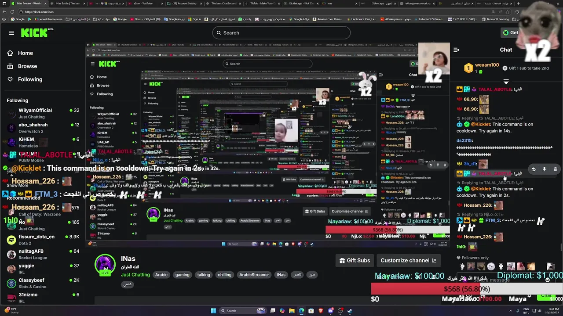Open the Kick hamburger menu
The height and width of the screenshot is (316, 563).
[11, 32]
